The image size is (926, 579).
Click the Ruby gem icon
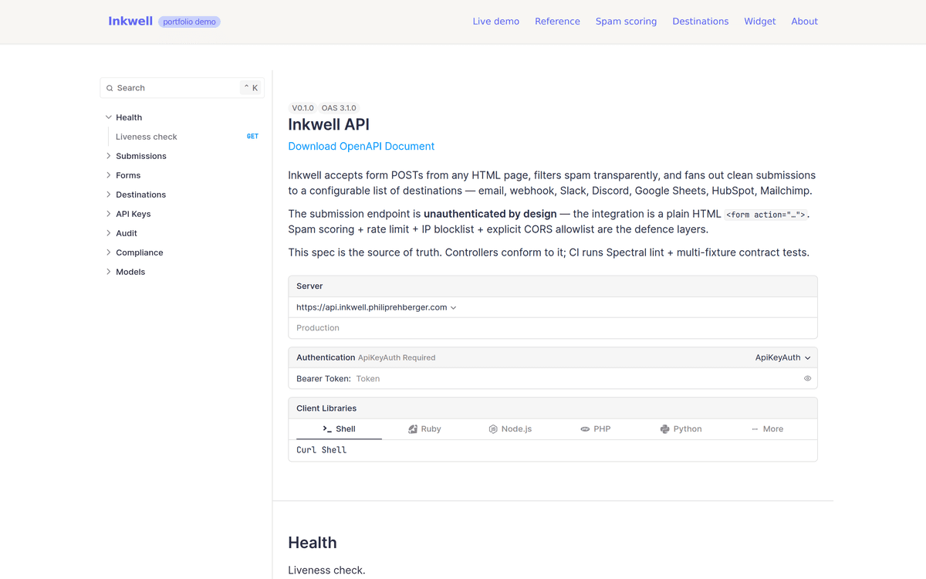pyautogui.click(x=413, y=429)
